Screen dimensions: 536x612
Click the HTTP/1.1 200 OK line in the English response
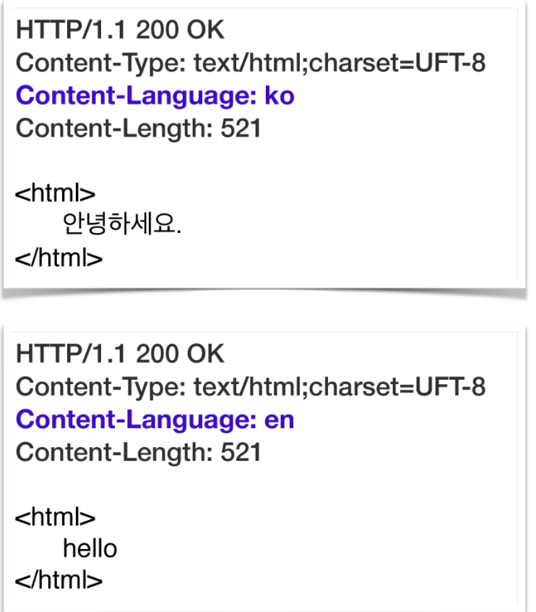[x=120, y=354]
